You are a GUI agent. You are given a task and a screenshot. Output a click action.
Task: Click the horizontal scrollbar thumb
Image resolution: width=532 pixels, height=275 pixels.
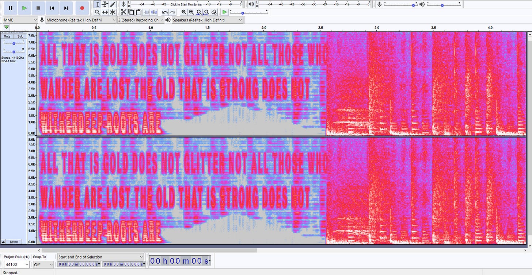(149, 250)
